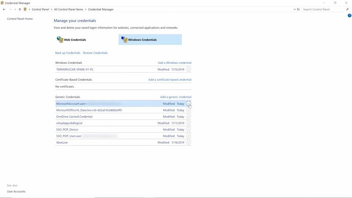
Task: Select the OneDrive Cached Credential entry text
Action: pyautogui.click(x=74, y=117)
